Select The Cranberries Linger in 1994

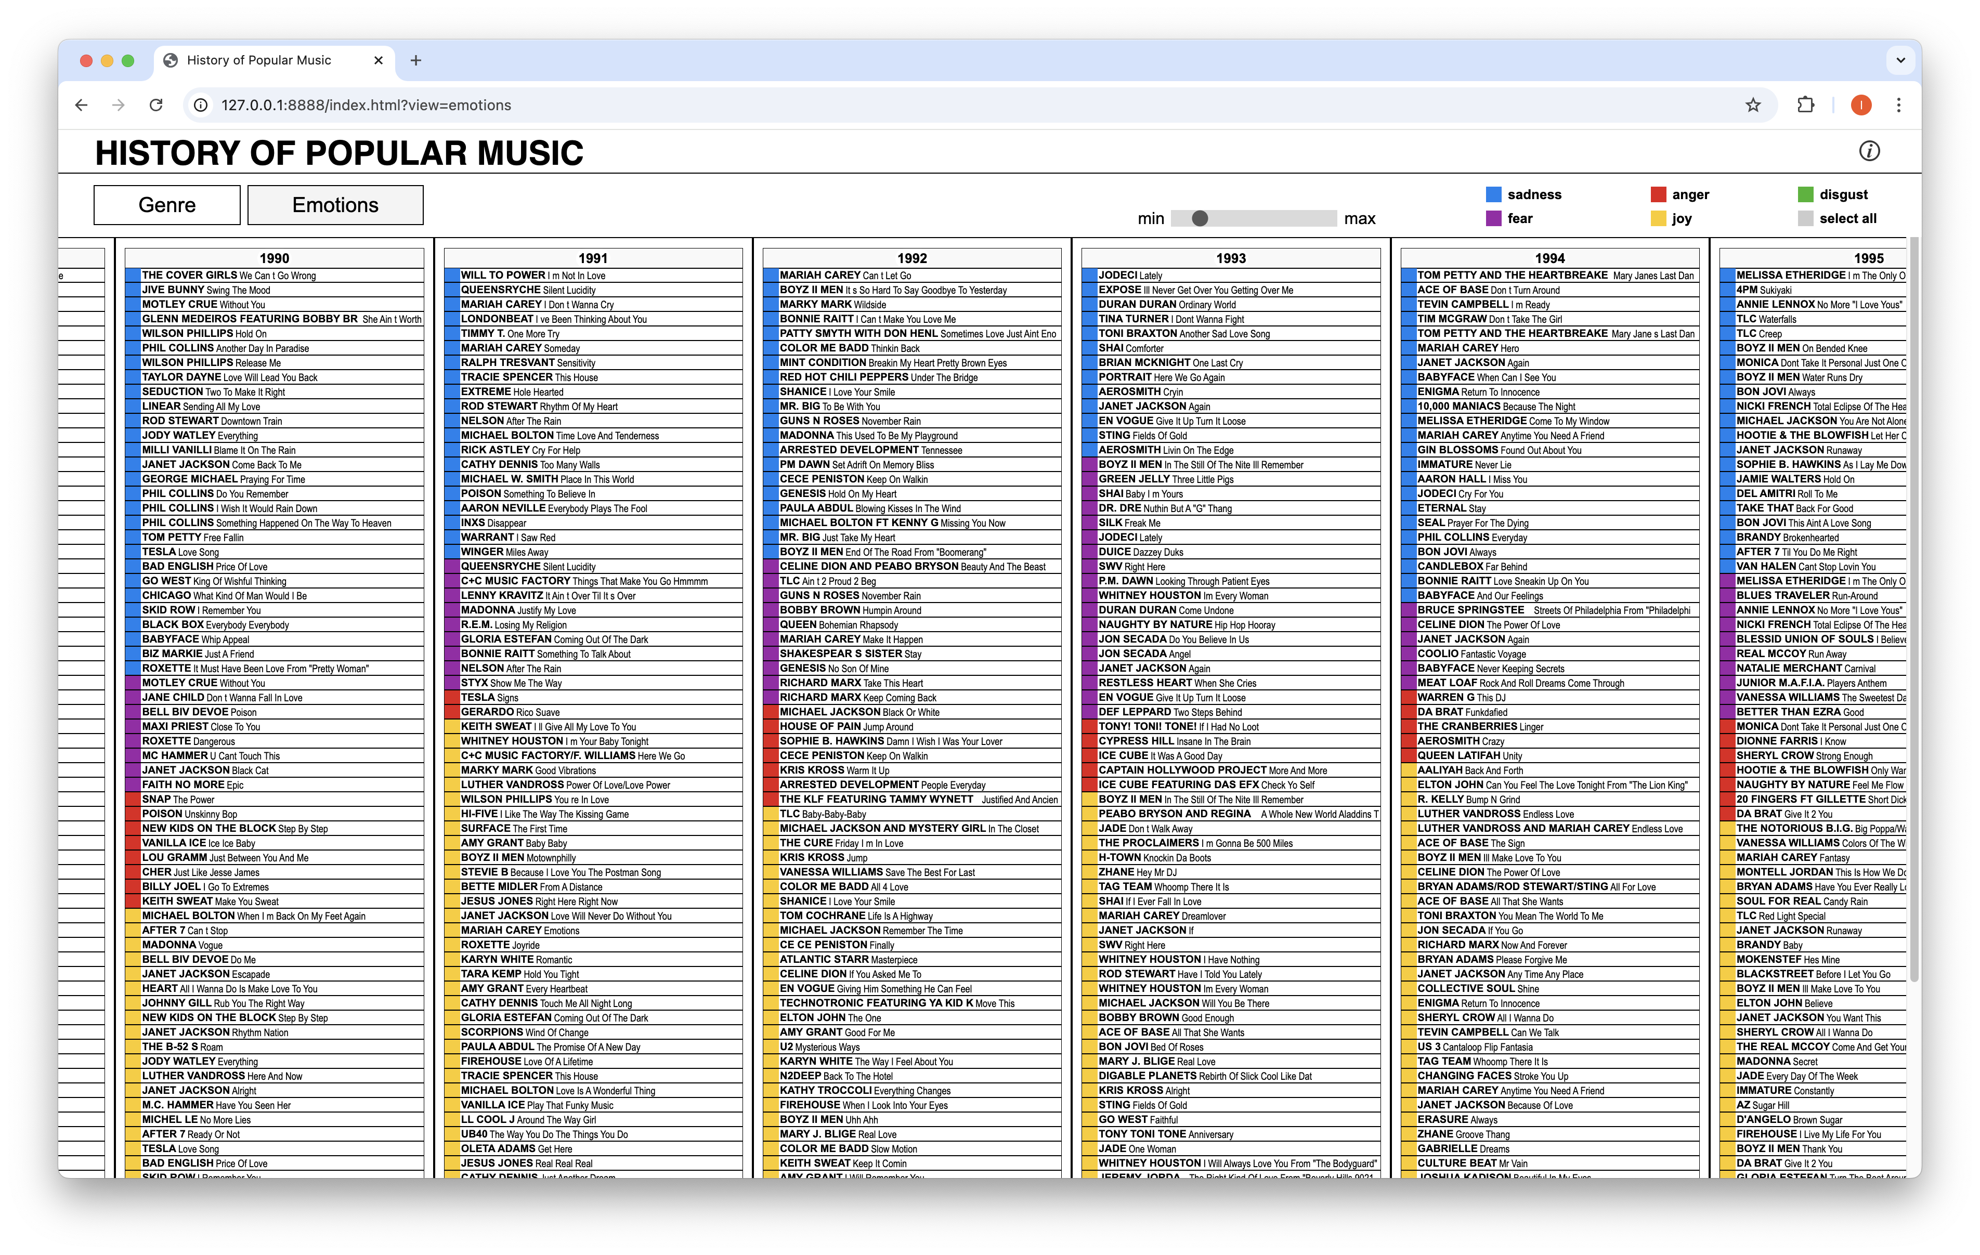[1550, 727]
